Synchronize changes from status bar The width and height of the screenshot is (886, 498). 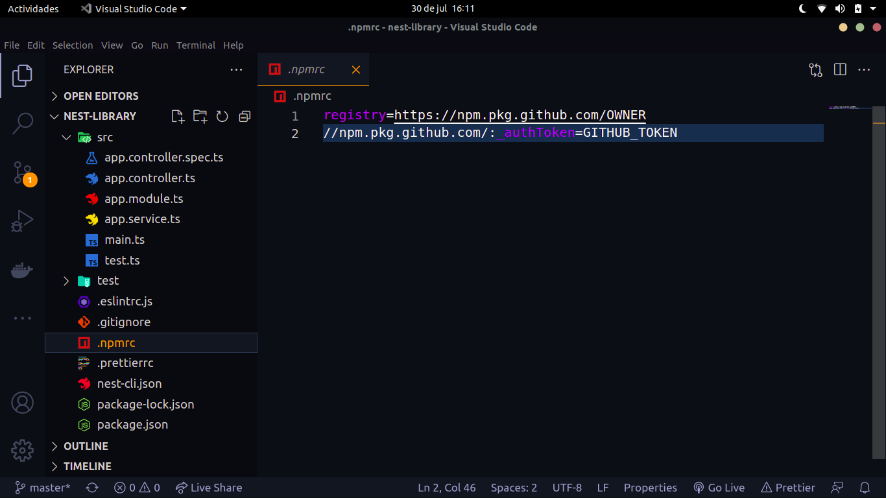point(92,488)
